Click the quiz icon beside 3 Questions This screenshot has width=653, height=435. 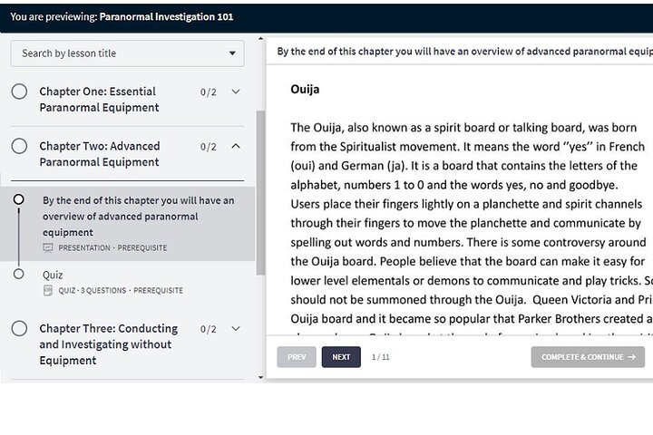[48, 291]
